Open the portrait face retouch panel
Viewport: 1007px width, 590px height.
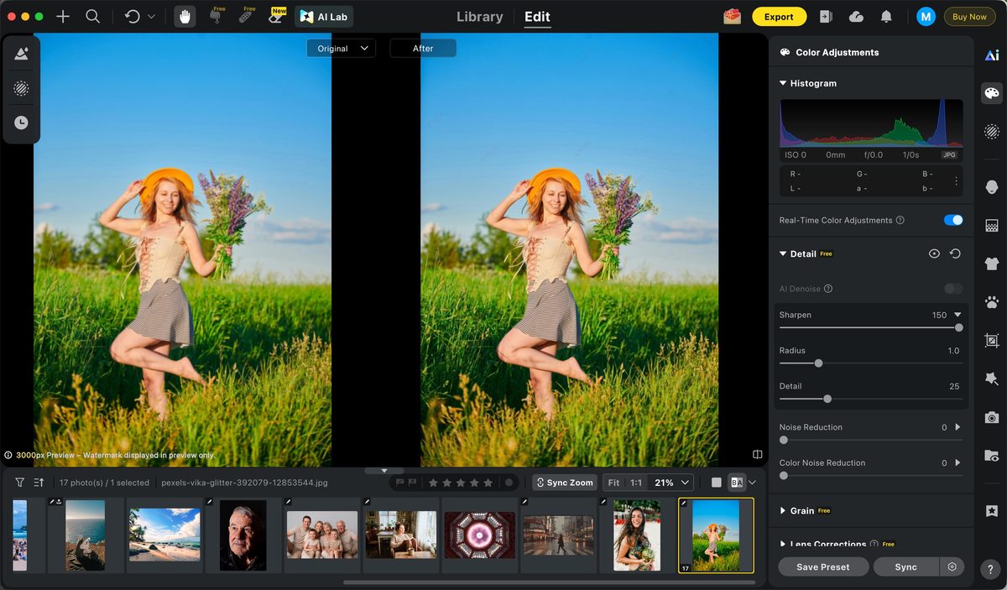pyautogui.click(x=992, y=186)
